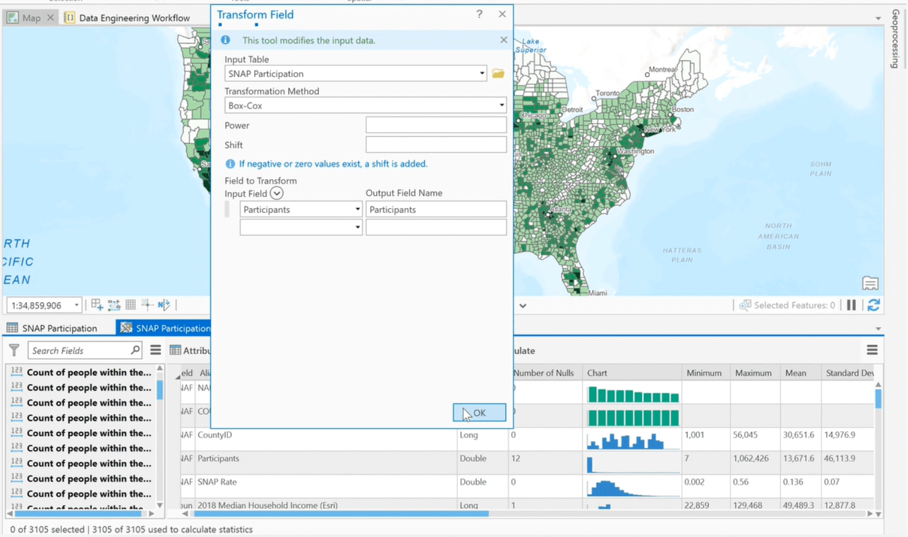Click the Participants histogram chart
The width and height of the screenshot is (908, 537).
click(632, 463)
